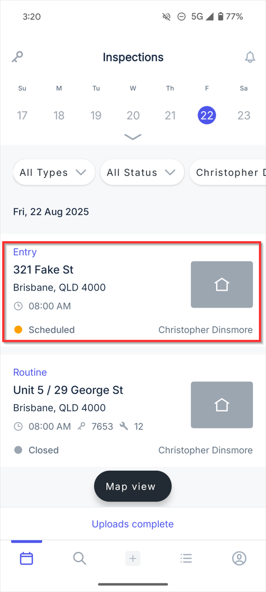The width and height of the screenshot is (266, 592).
Task: Open the Unit 5 / 29 George St inspection
Action: (132, 411)
